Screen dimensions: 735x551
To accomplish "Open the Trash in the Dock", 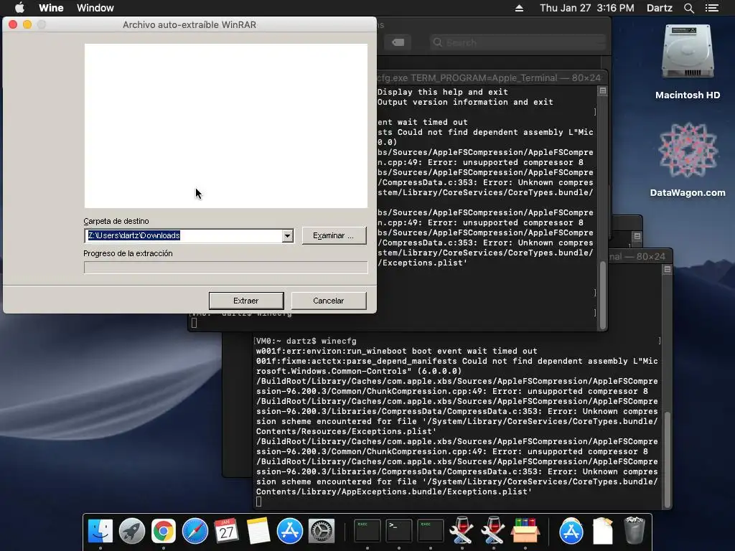I will [635, 531].
